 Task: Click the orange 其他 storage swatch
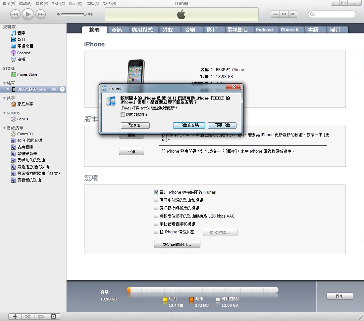(x=191, y=299)
